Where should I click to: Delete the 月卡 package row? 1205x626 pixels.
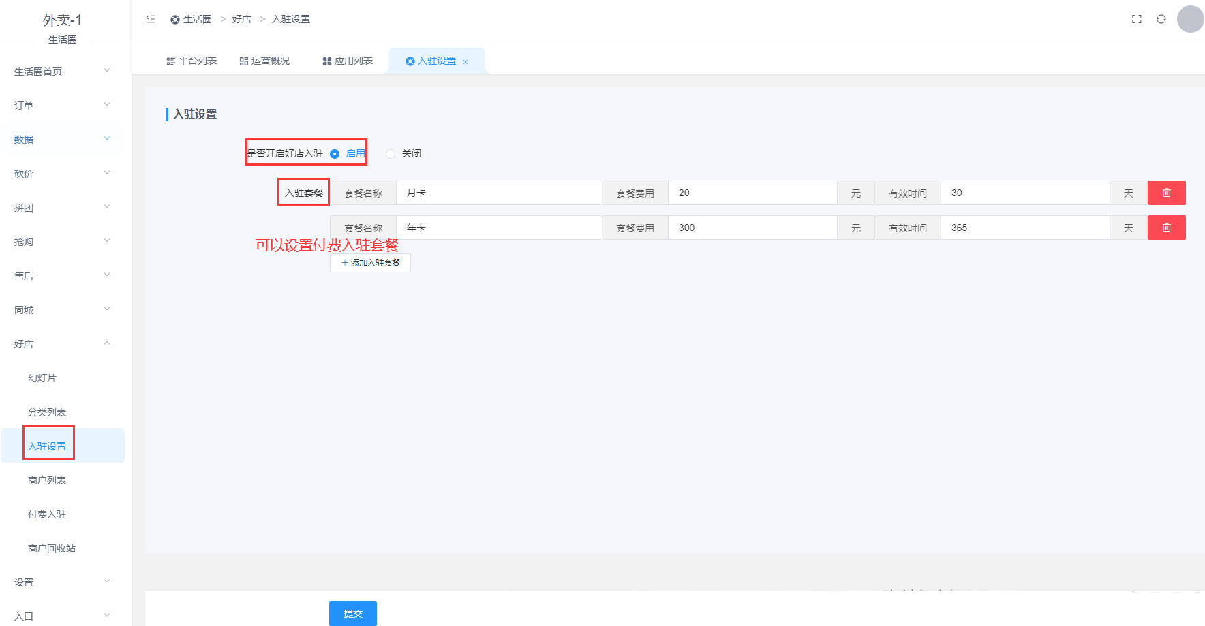click(x=1167, y=193)
